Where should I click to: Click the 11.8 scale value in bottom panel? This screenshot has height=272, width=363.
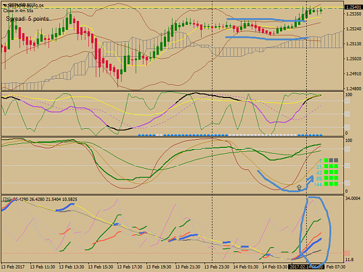[349, 259]
